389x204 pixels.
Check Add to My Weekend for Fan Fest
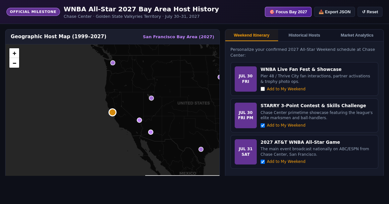pos(263,89)
